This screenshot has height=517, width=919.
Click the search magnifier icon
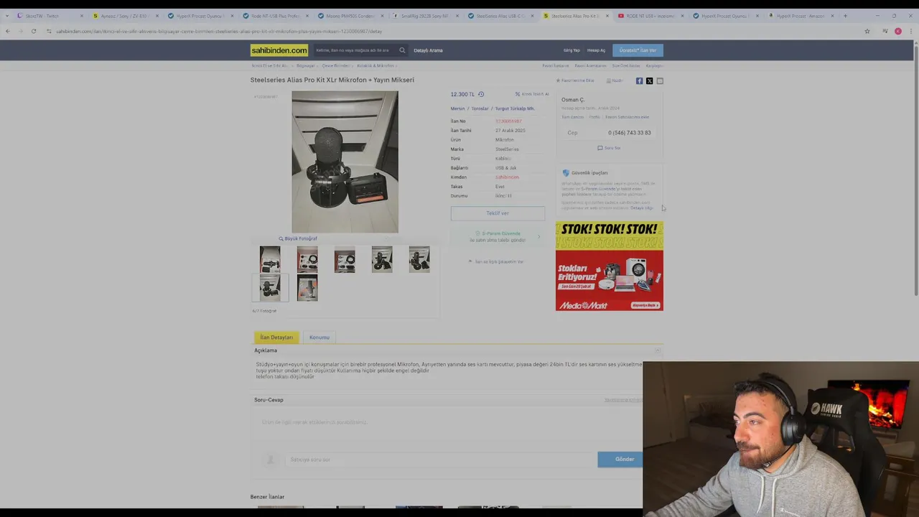(x=402, y=50)
